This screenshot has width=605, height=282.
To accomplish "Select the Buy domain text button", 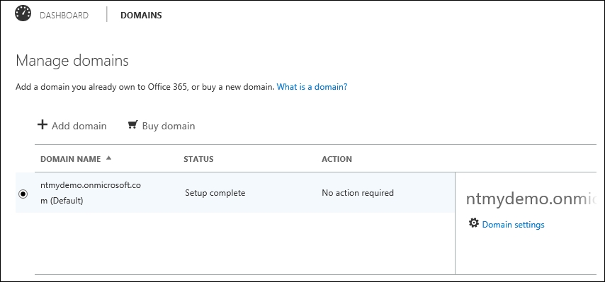I will 169,127.
